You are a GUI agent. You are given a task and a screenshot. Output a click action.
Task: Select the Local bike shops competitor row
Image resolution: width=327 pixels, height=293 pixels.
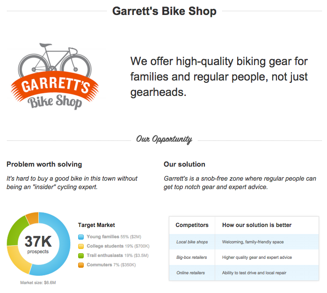click(244, 242)
